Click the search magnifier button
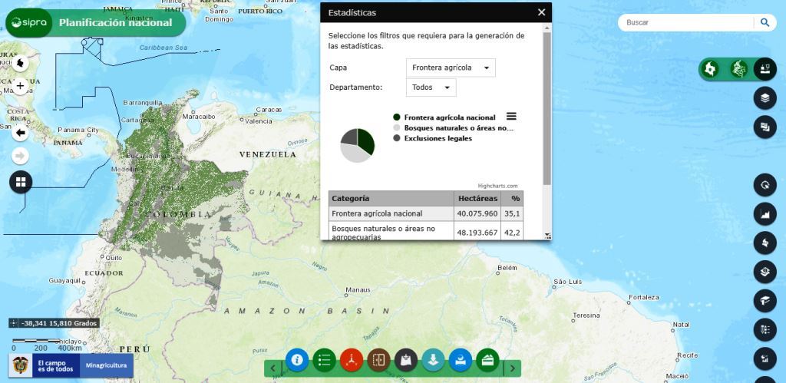Screen dimensions: 786x383 [765, 22]
